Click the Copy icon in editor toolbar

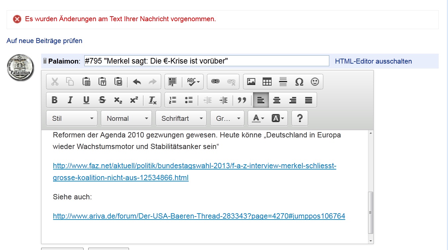70,82
